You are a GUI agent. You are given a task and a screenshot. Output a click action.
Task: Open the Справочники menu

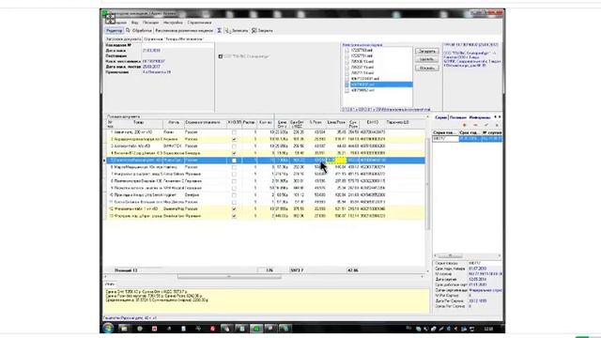click(x=199, y=23)
